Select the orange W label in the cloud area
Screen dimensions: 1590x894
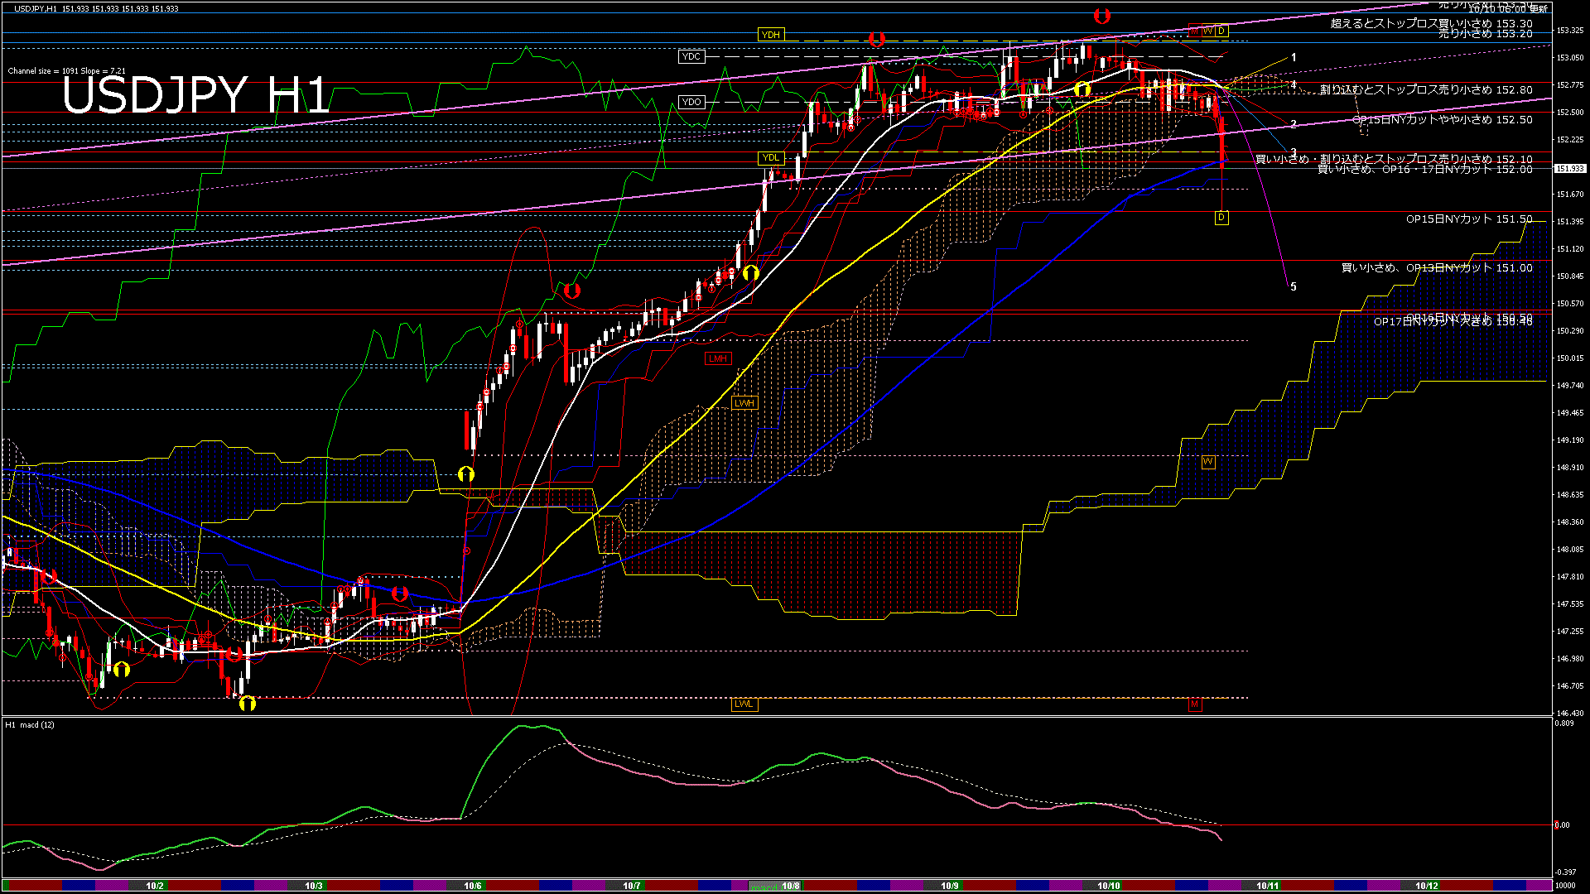pos(1208,462)
